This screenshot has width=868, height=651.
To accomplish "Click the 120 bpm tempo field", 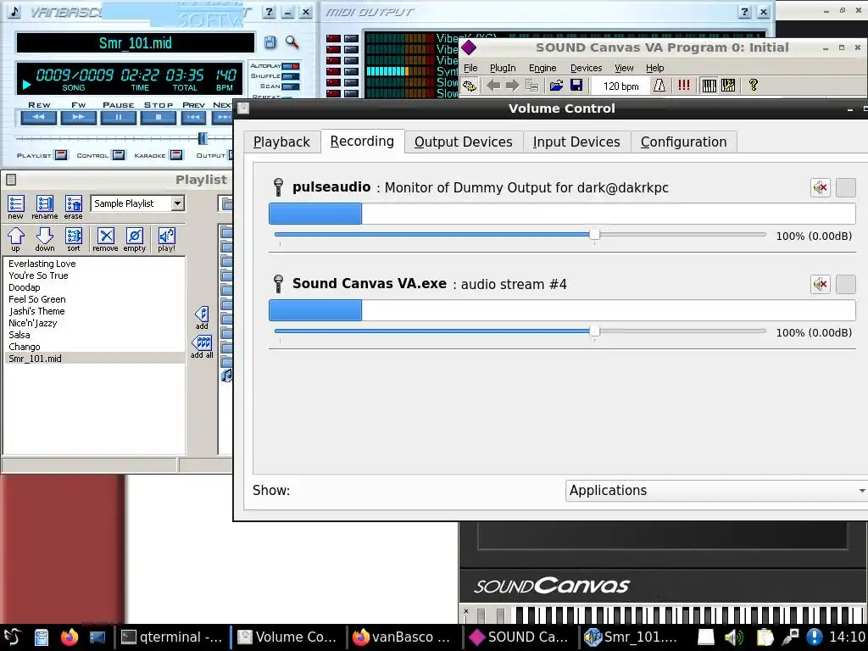I will pyautogui.click(x=620, y=86).
